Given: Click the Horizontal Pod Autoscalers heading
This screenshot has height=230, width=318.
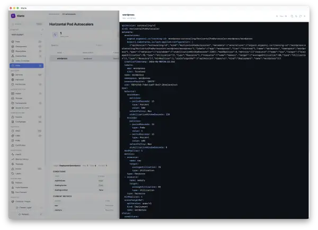Looking at the screenshot, I should tap(72, 24).
